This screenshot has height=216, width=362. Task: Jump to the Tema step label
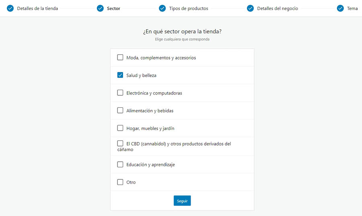[x=352, y=8]
